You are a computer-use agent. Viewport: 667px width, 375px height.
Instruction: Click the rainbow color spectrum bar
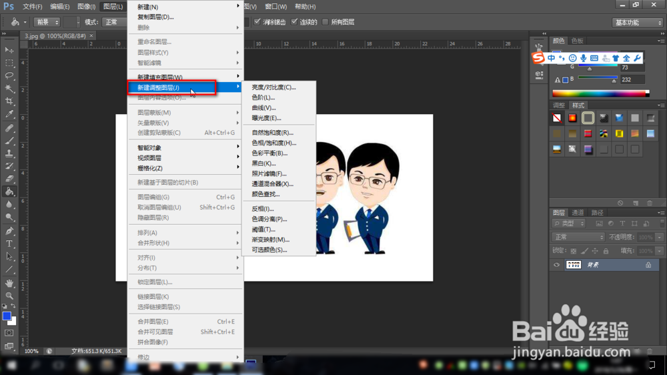[x=601, y=93]
